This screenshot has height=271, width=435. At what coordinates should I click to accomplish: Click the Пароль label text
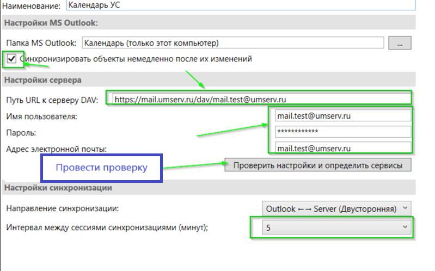[x=21, y=132]
